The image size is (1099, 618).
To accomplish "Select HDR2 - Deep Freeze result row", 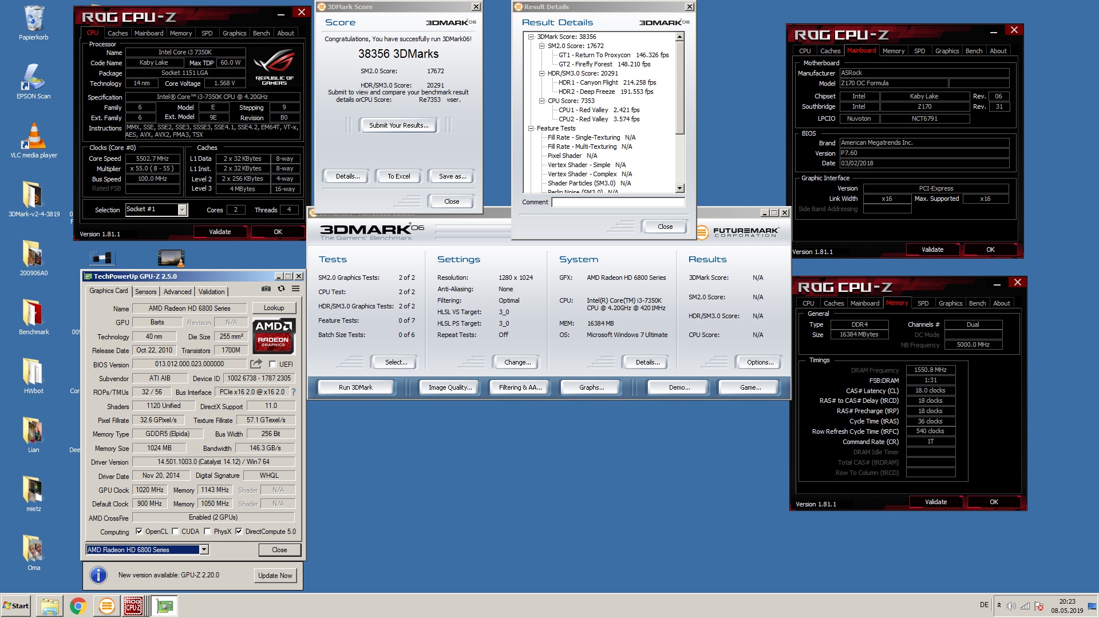I will coord(606,92).
